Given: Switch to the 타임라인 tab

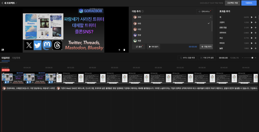Looking at the screenshot, I should click(6, 58).
